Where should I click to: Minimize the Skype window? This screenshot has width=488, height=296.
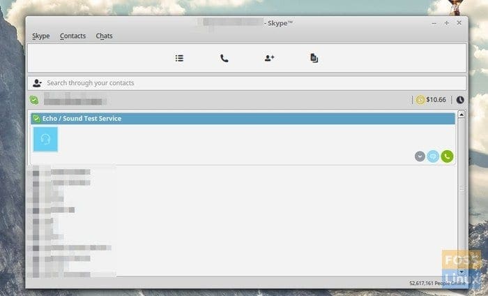[x=434, y=23]
